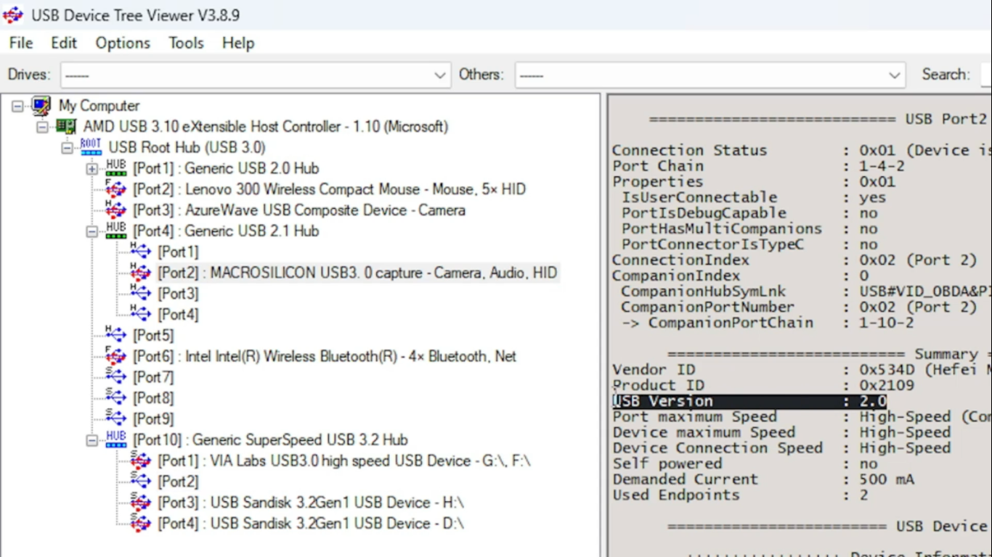992x557 pixels.
Task: Open the Help menu
Action: coord(237,44)
